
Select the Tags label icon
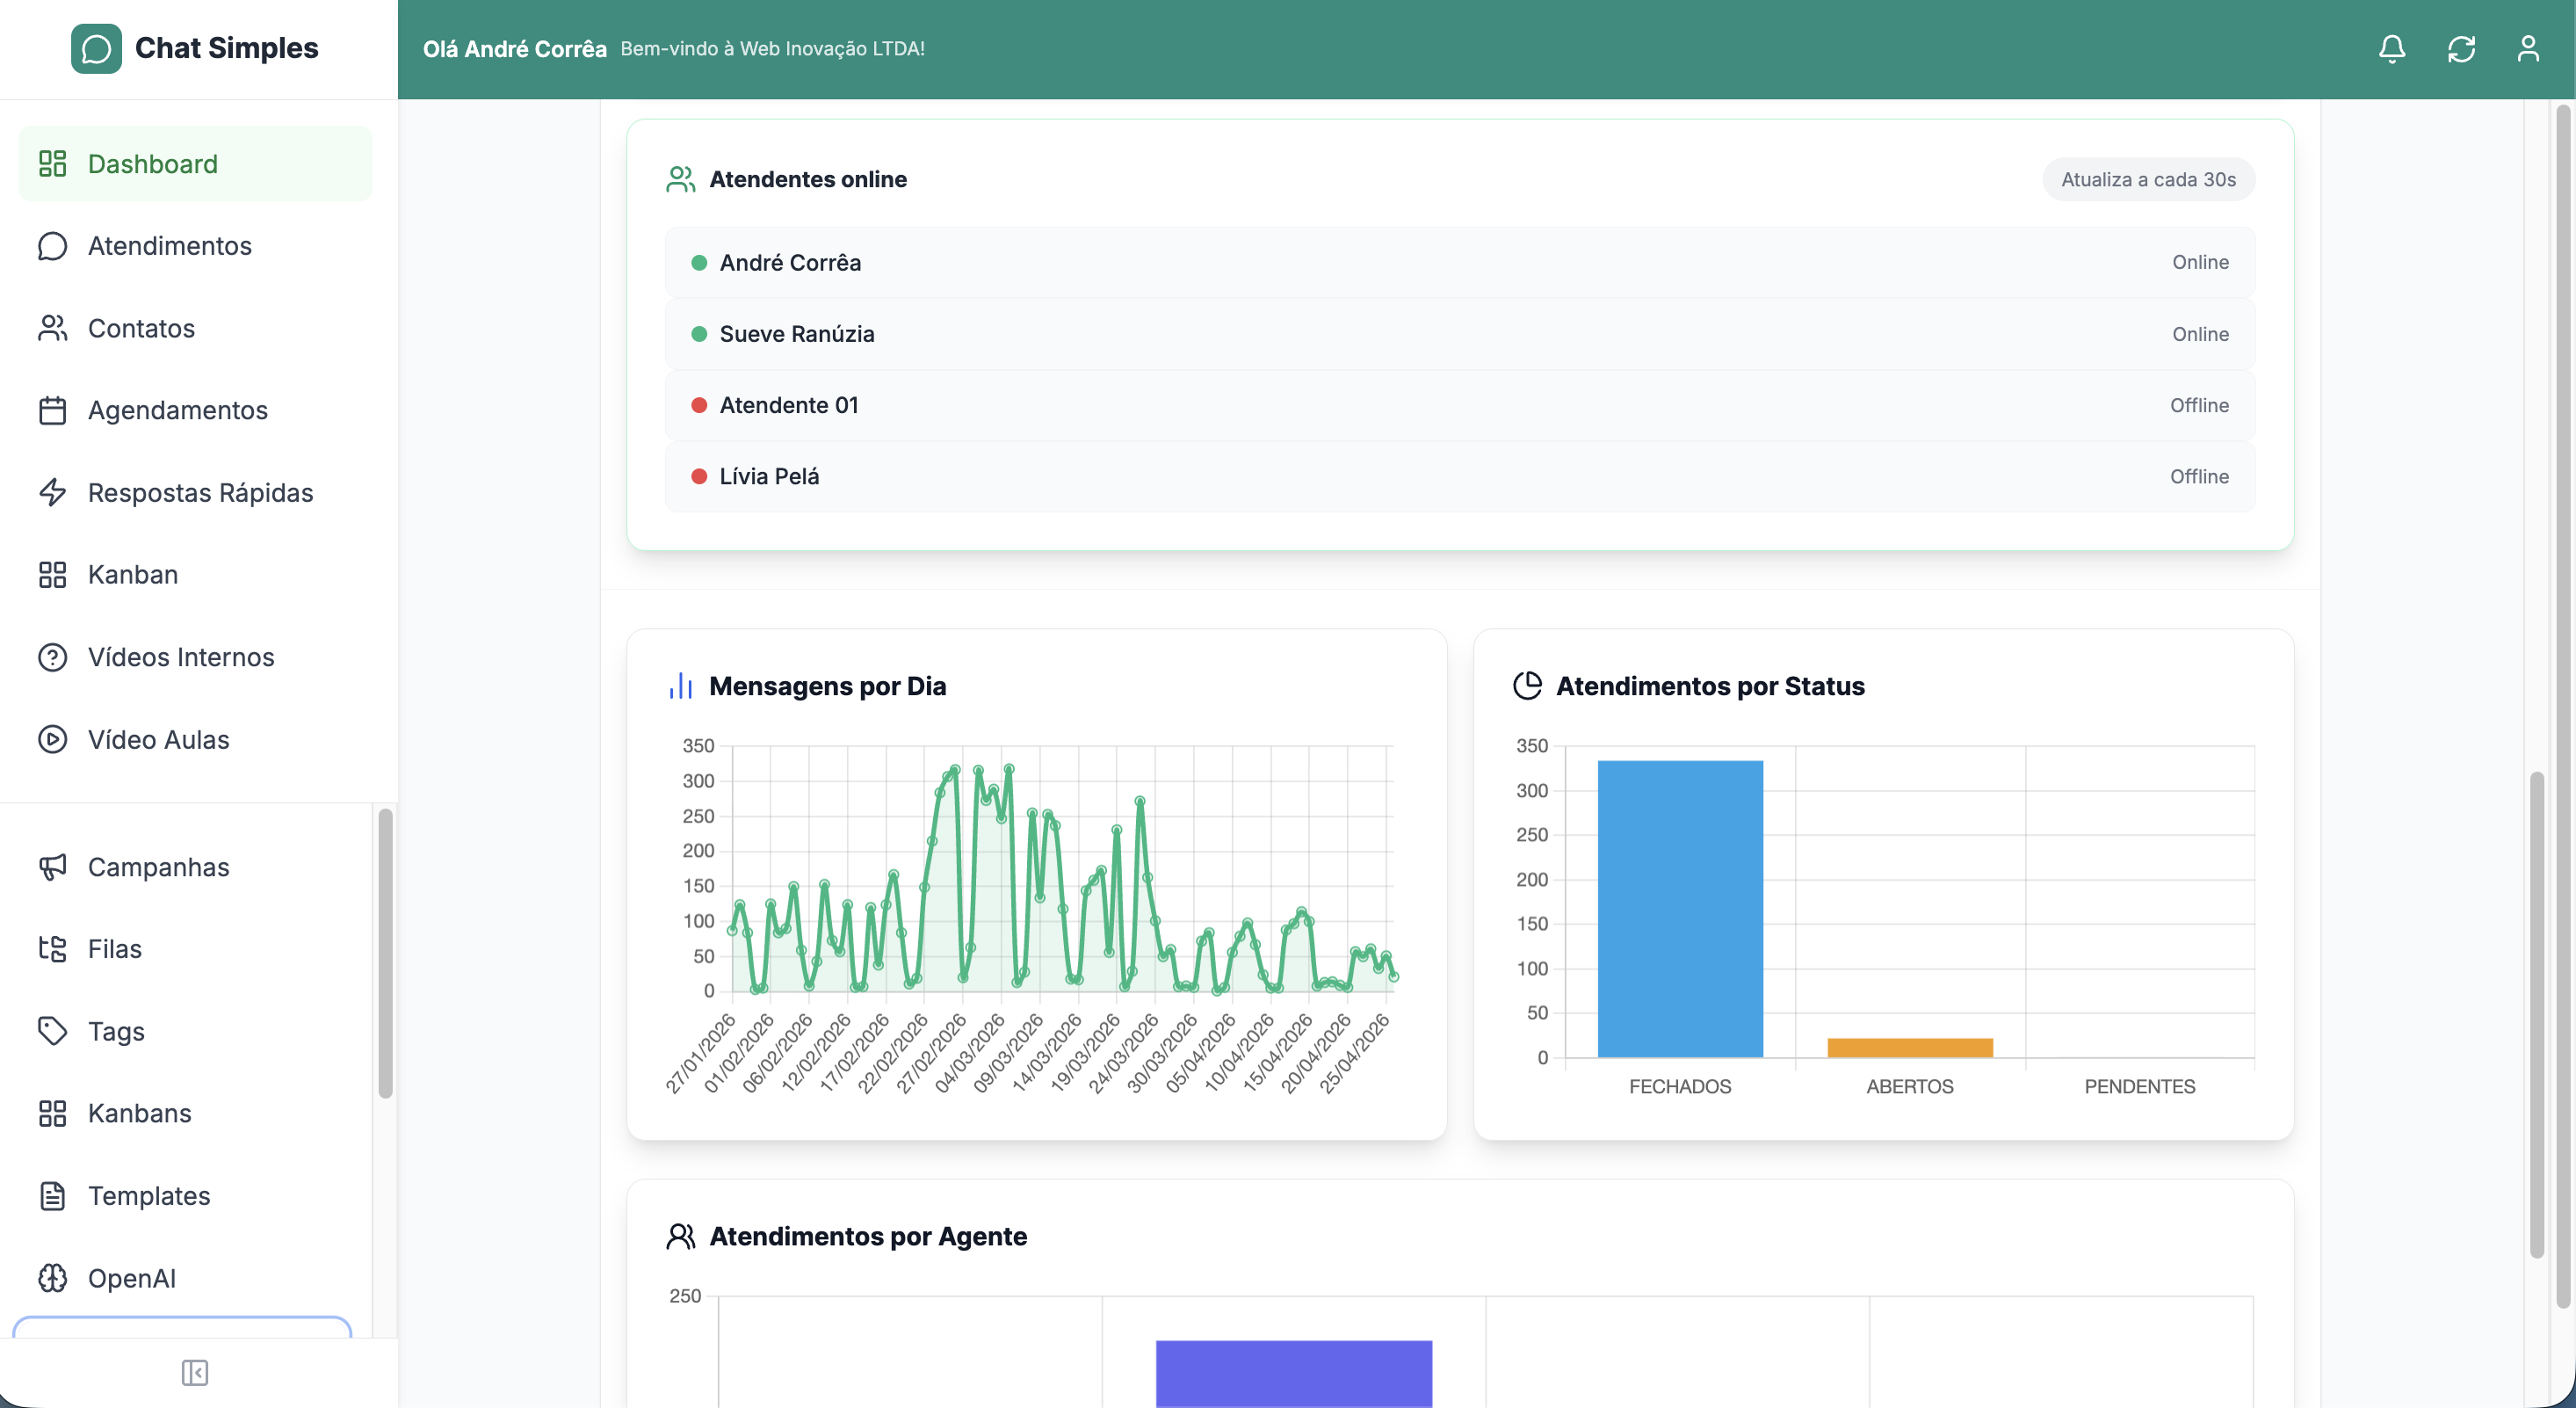click(x=53, y=1031)
